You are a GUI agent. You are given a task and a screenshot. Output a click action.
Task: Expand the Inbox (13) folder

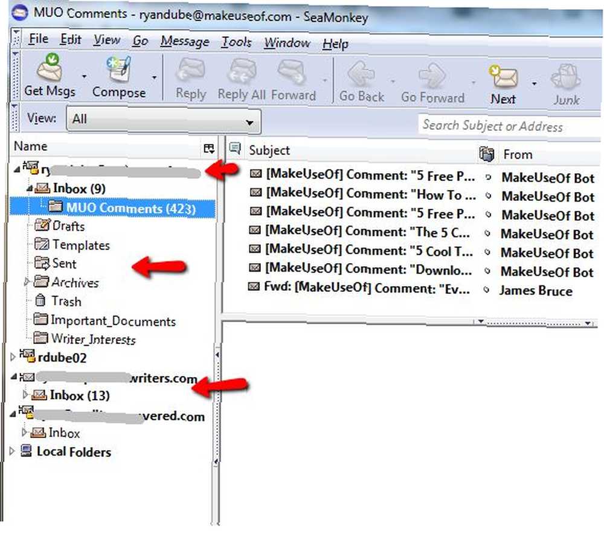[x=25, y=395]
